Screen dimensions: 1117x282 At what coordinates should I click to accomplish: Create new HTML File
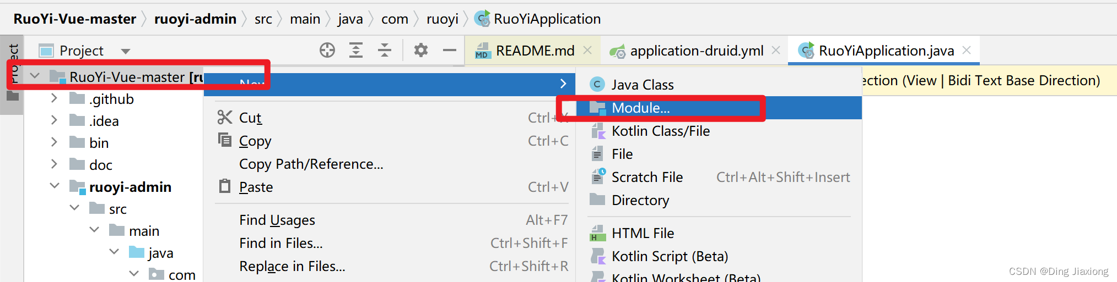click(719, 233)
